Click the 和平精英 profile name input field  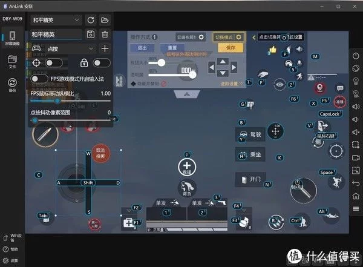click(x=56, y=35)
